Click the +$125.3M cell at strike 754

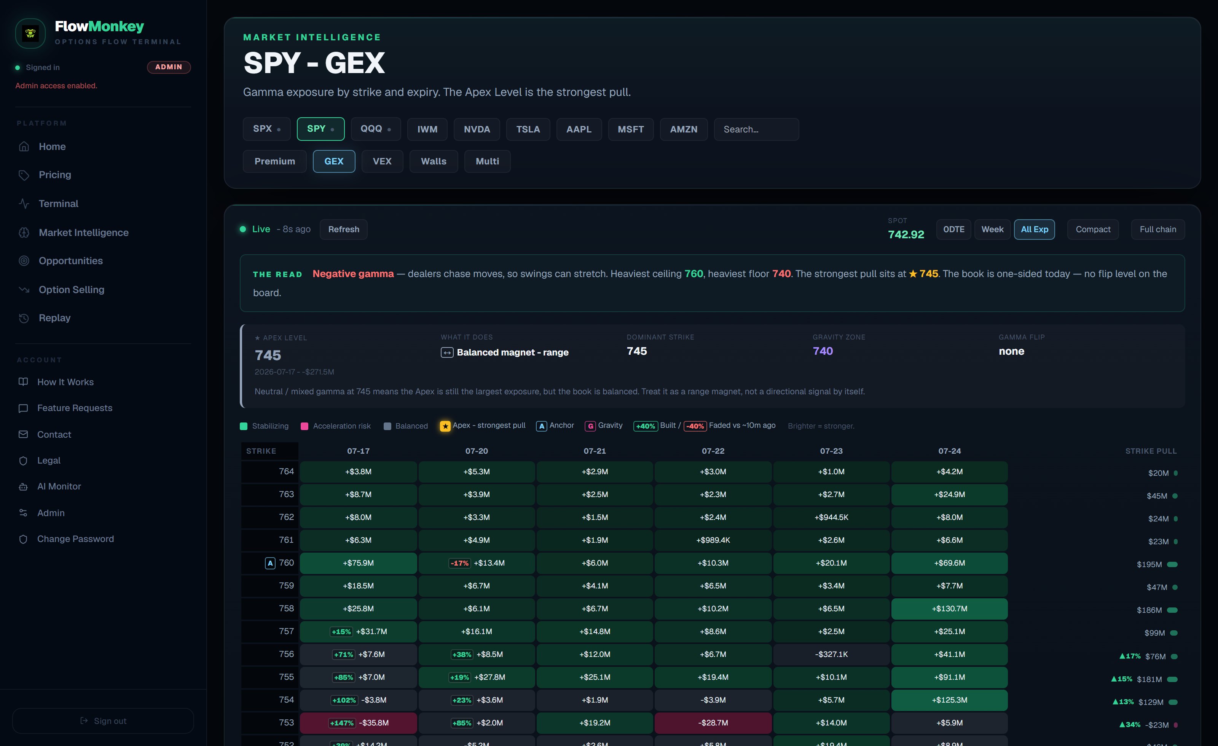click(x=949, y=701)
